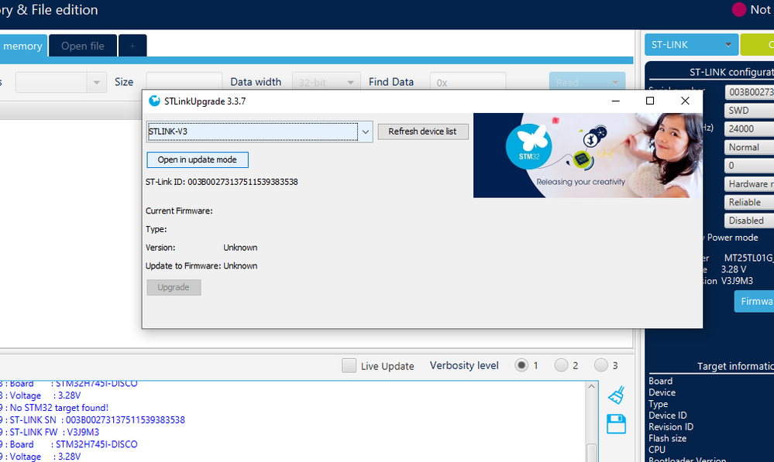Enable the Live Update checkbox

[349, 366]
